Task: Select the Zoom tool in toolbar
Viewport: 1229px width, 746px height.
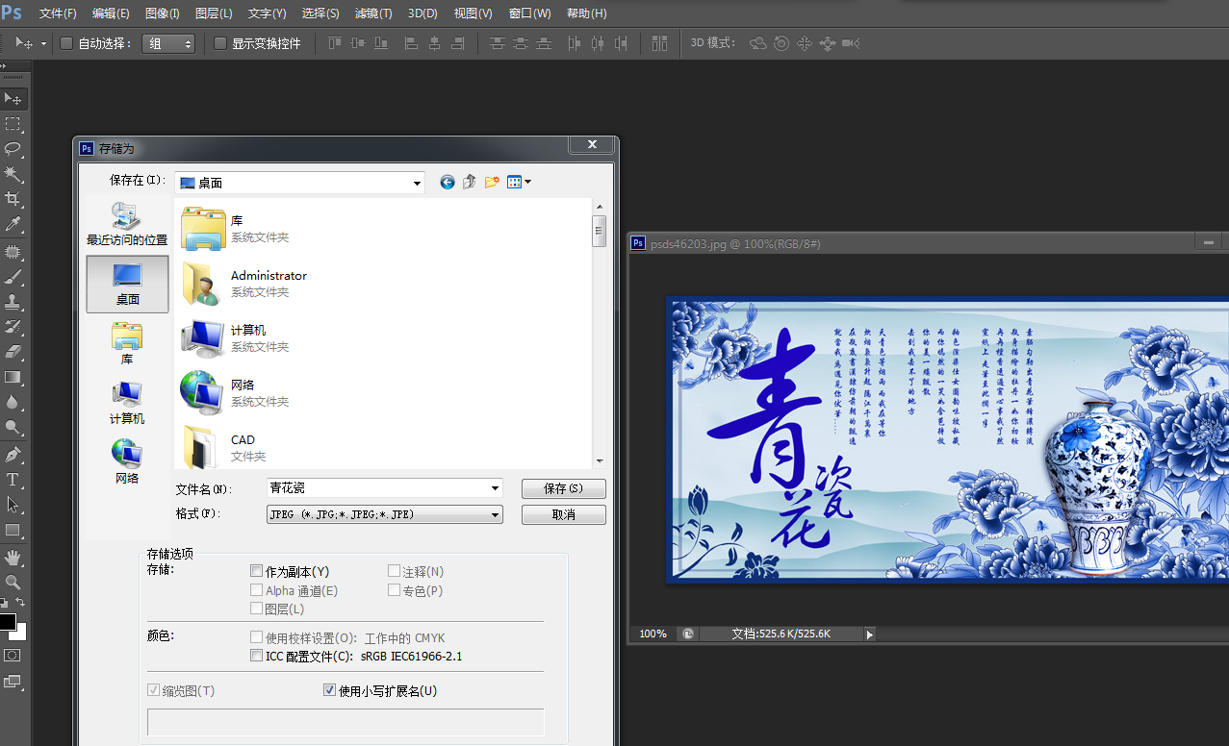Action: tap(13, 582)
